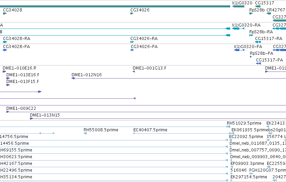
Task: Click the 516046 feature label
Action: [239, 170]
